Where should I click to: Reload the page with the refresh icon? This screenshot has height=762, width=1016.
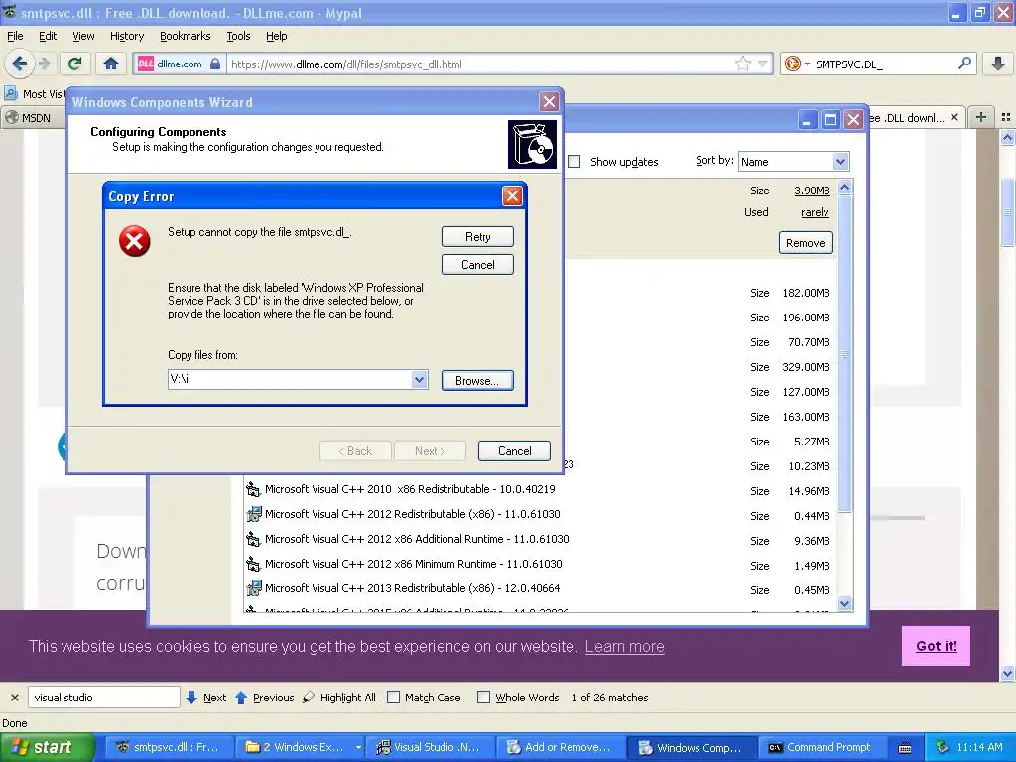tap(75, 63)
